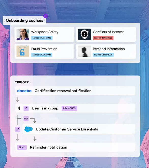
Task: Open the Personal Information silhouette thumbnail
Action: click(84, 51)
